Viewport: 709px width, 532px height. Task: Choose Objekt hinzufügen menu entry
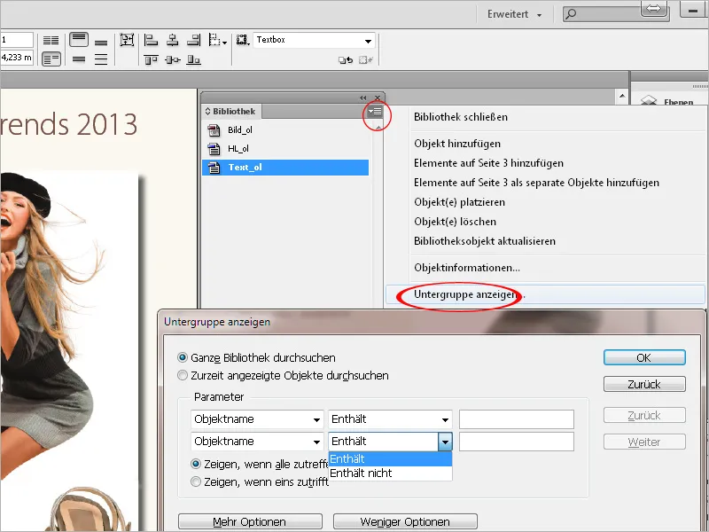[457, 144]
